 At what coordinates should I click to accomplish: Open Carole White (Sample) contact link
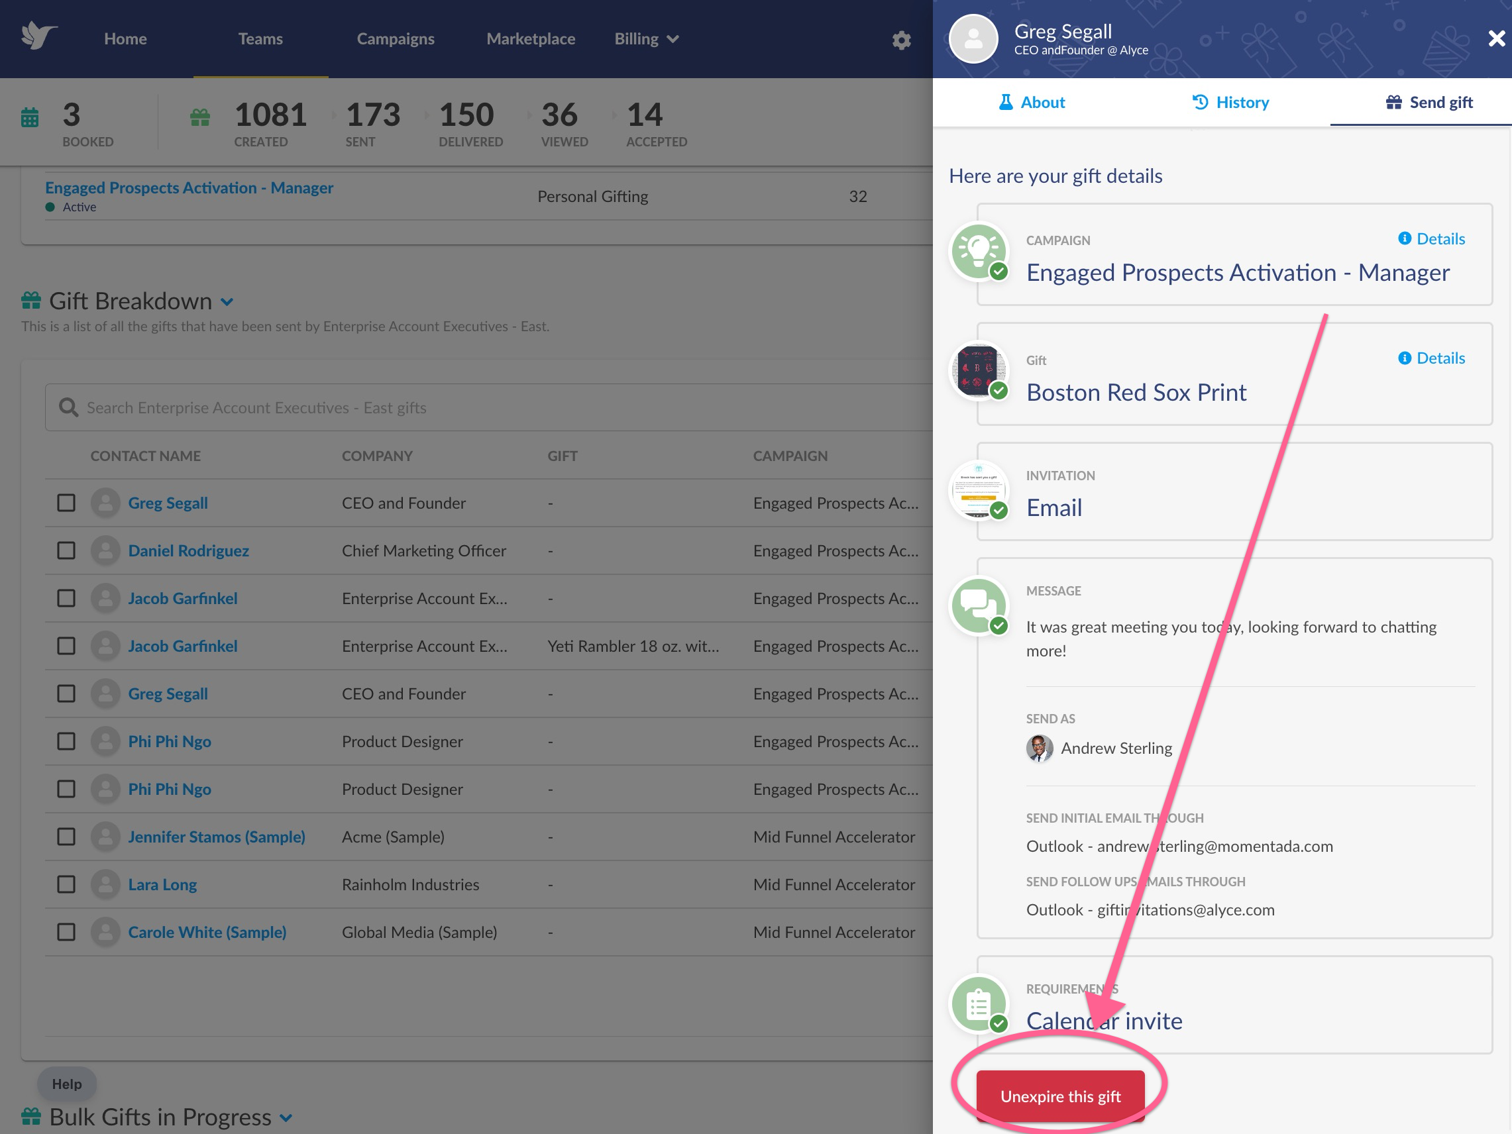pyautogui.click(x=207, y=932)
